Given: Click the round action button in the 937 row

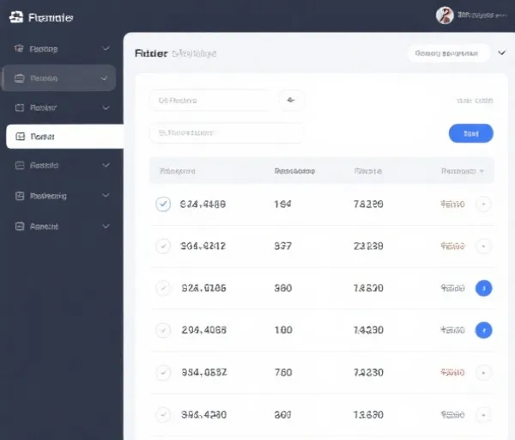Looking at the screenshot, I should (x=483, y=246).
